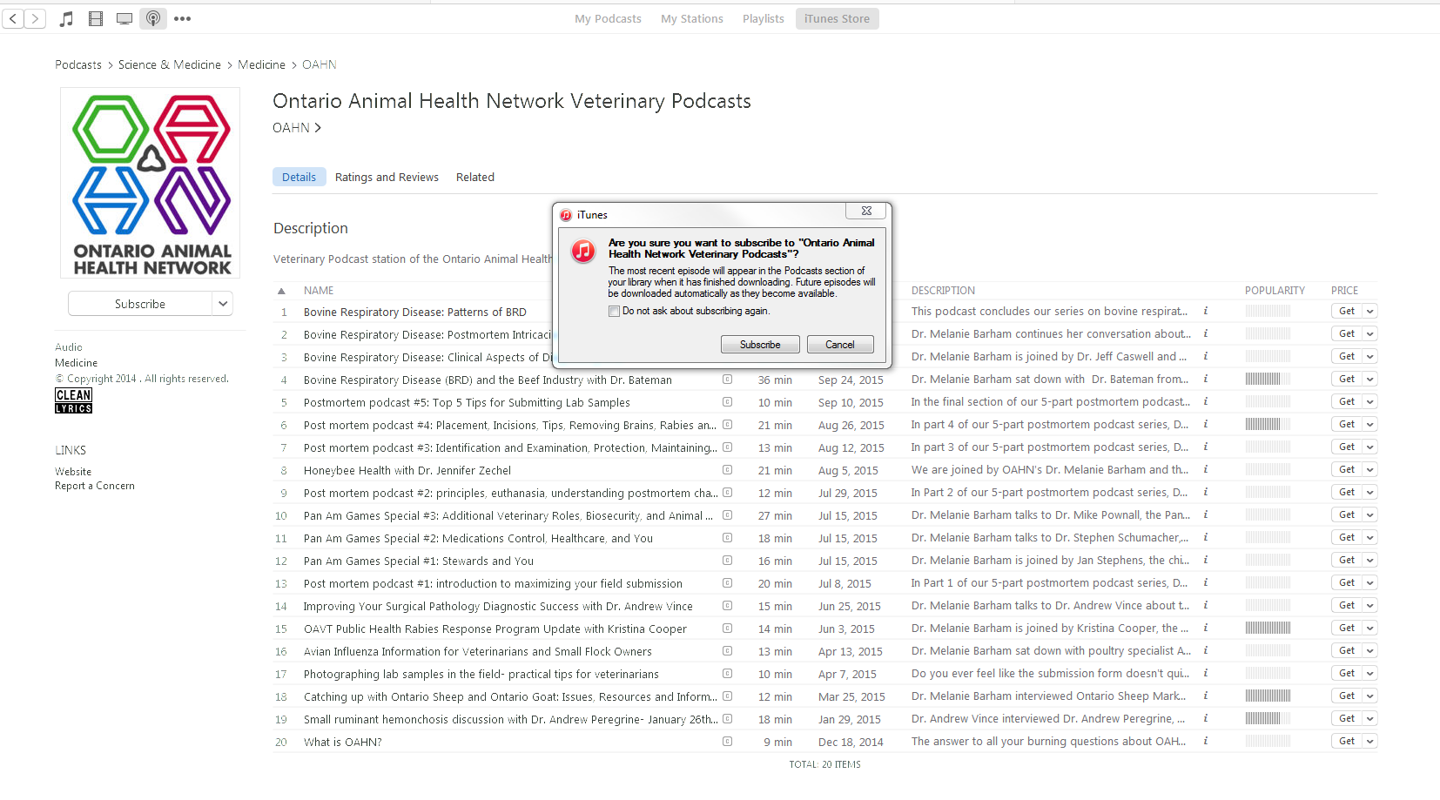Expand Get options for Honeybee Health episode
The width and height of the screenshot is (1440, 800).
click(x=1369, y=469)
